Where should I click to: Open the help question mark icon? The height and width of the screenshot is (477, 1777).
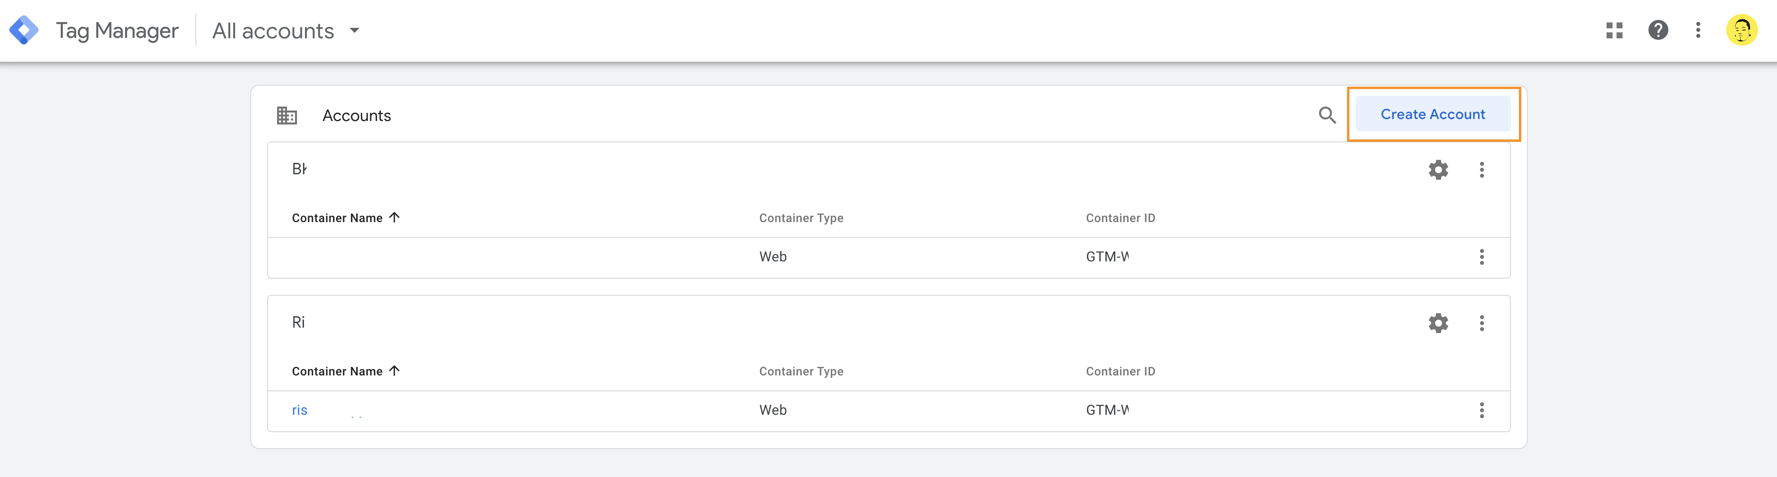coord(1658,30)
